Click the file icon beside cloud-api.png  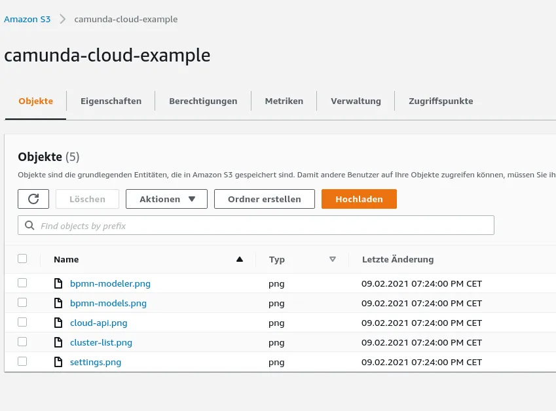tap(59, 323)
